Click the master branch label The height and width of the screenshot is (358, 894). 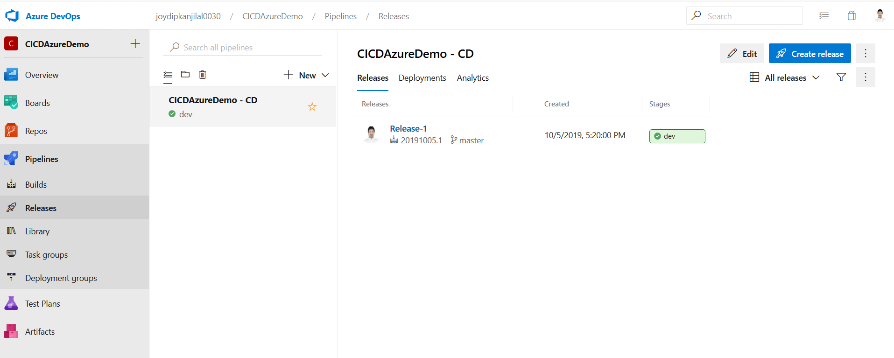(467, 140)
